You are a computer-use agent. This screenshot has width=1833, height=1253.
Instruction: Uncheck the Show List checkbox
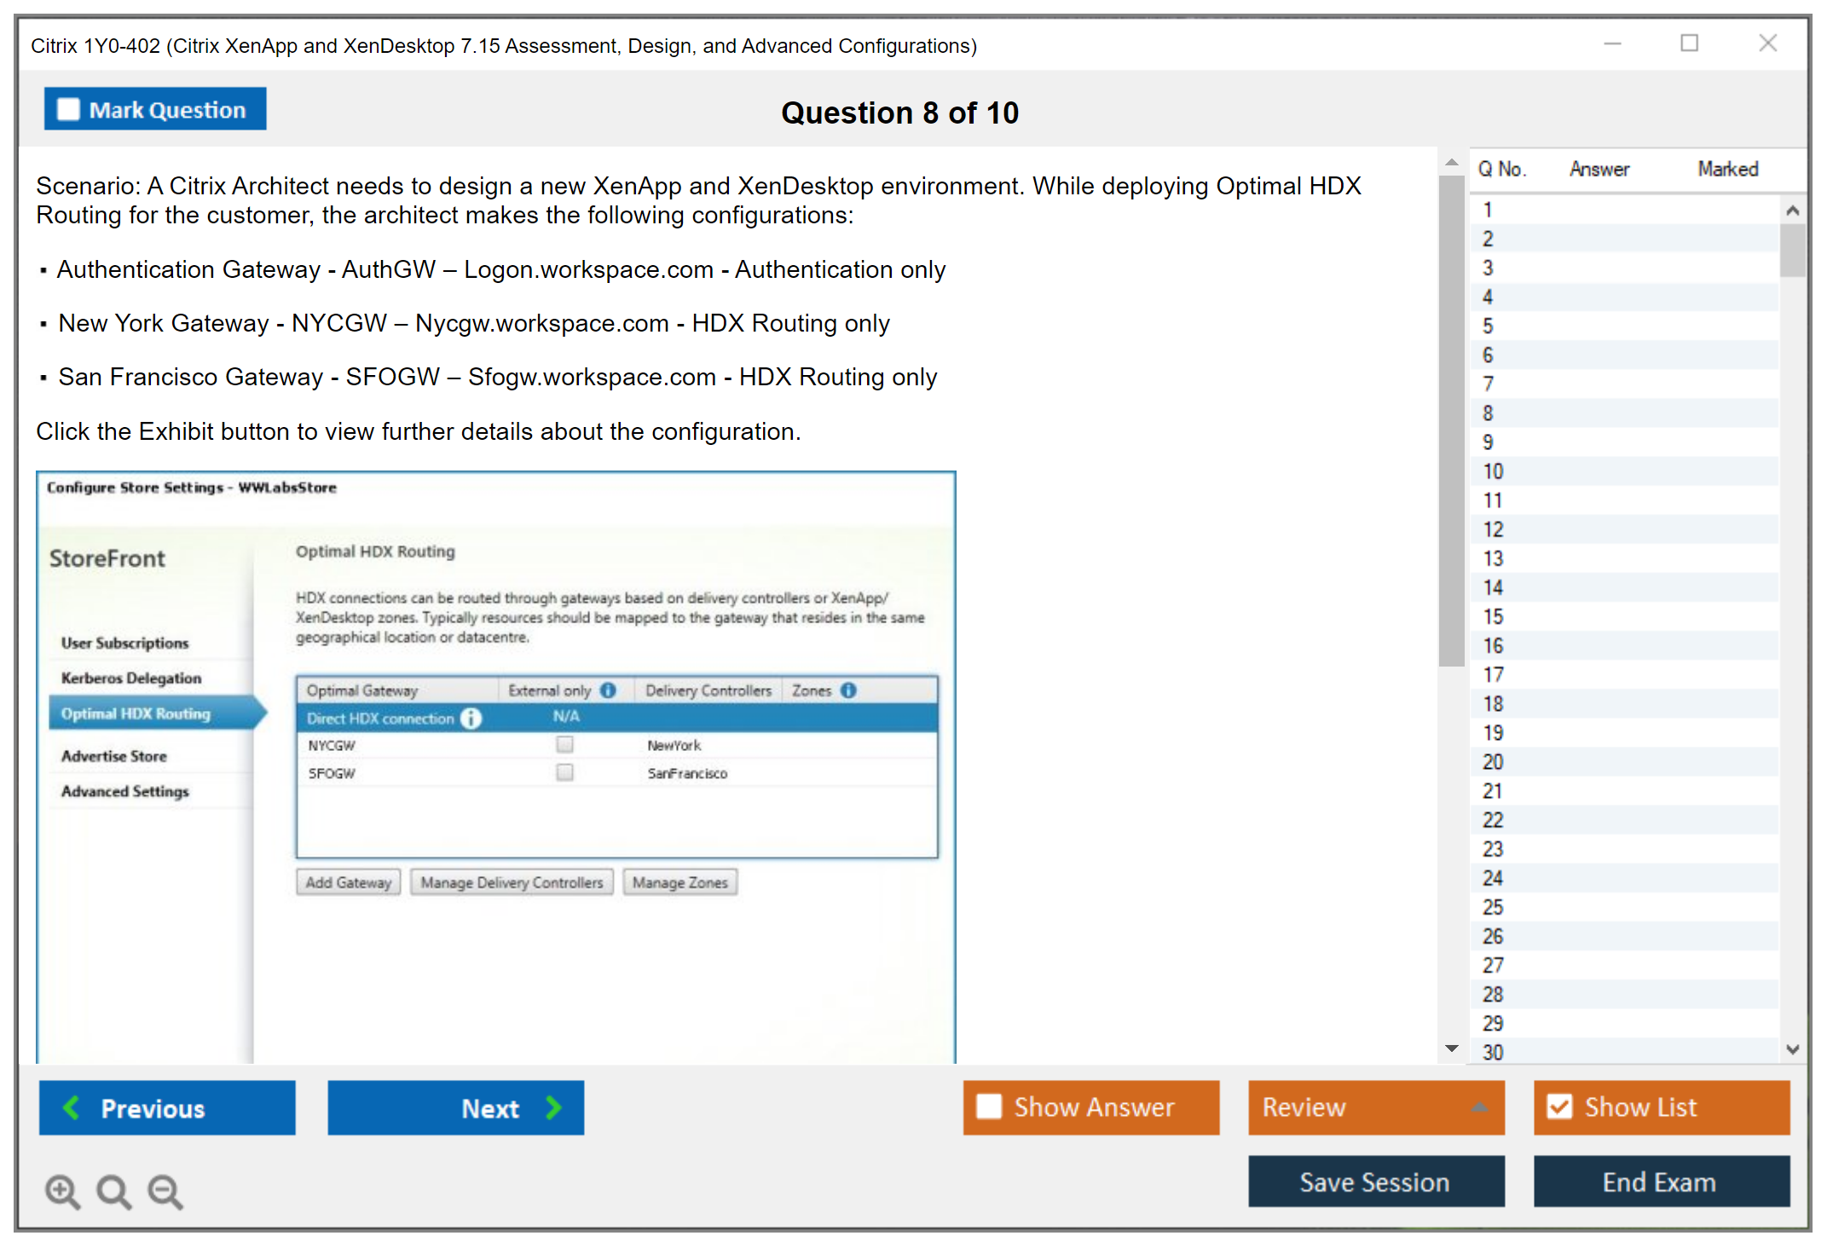pyautogui.click(x=1559, y=1107)
